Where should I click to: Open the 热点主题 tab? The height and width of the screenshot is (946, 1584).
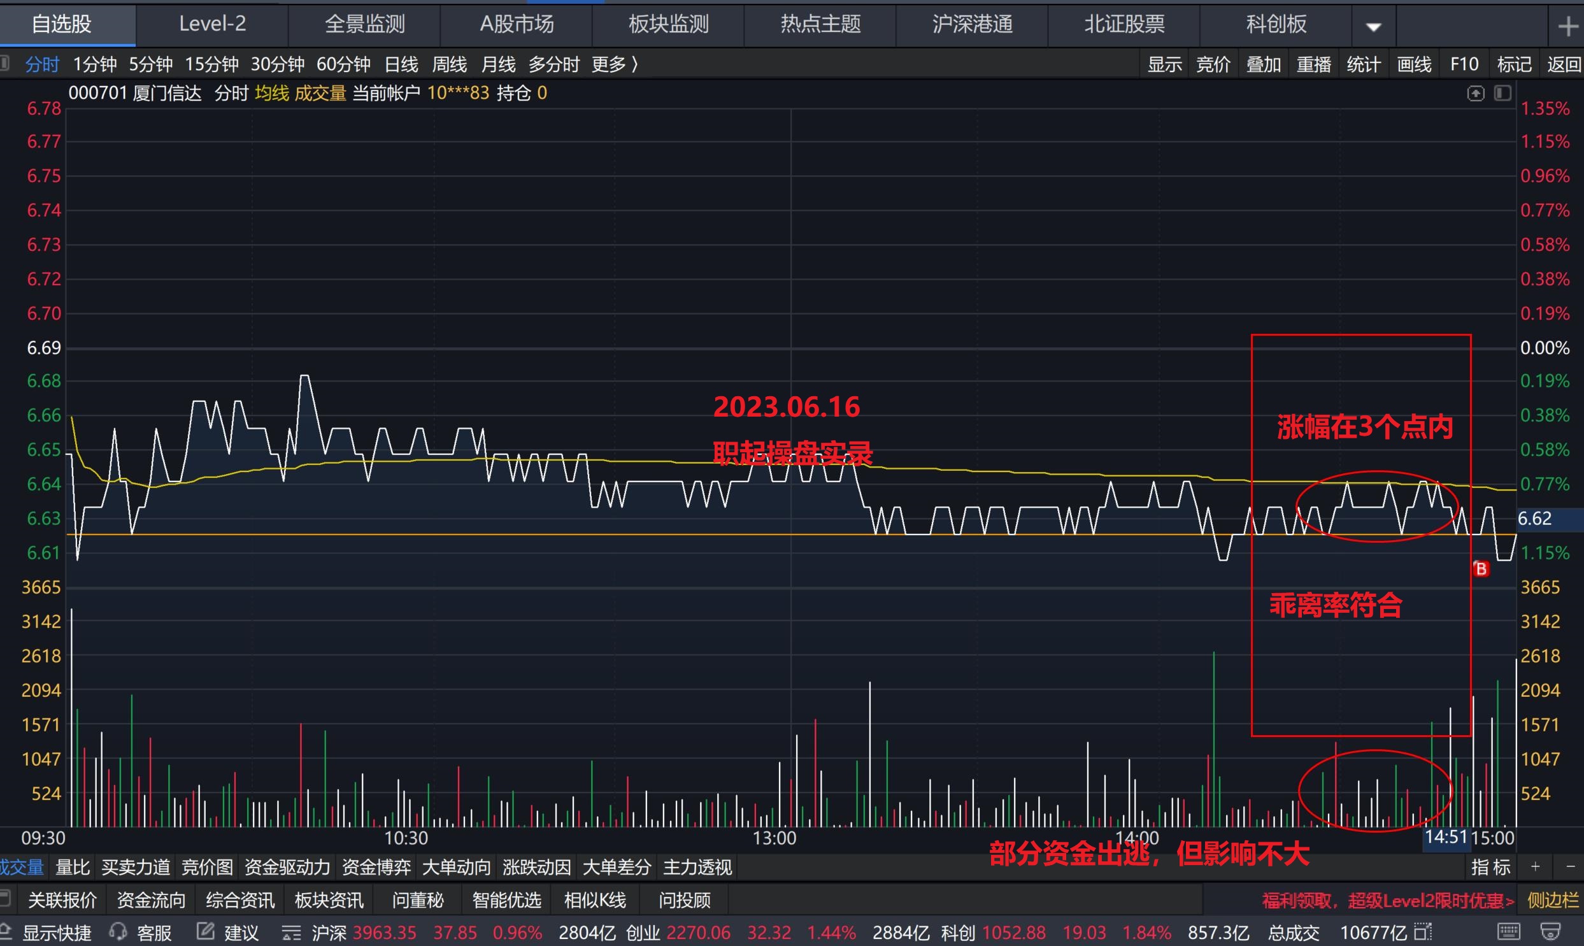click(820, 25)
